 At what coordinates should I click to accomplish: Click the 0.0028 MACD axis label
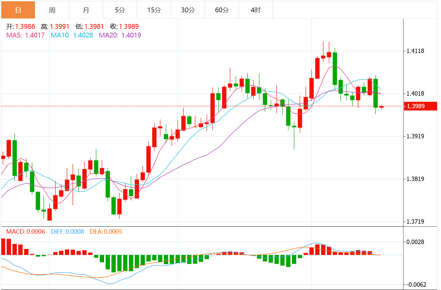point(415,242)
